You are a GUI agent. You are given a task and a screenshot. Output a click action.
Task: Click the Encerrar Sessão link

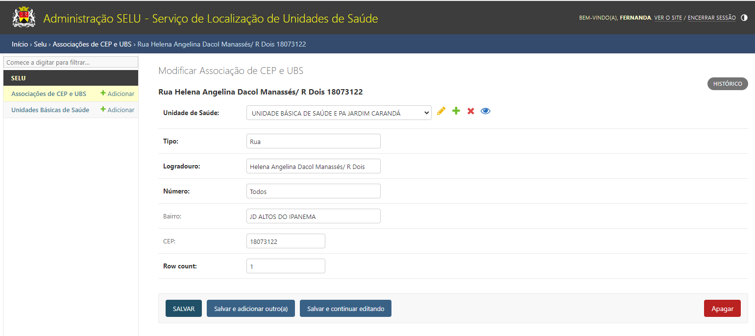point(711,18)
